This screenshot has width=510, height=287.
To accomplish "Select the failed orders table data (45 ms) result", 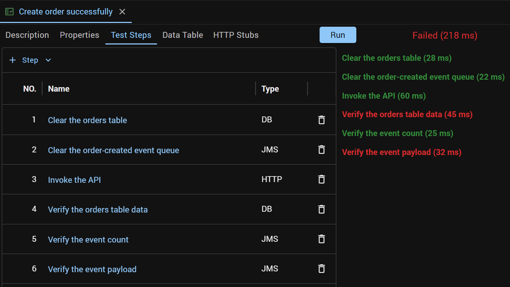I will (407, 114).
